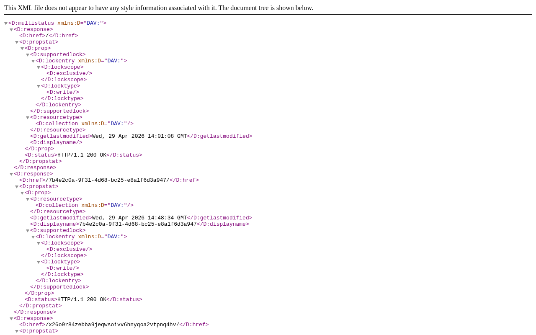The width and height of the screenshot is (536, 335).
Task: Click the D:href element containing only "/"
Action: point(49,36)
